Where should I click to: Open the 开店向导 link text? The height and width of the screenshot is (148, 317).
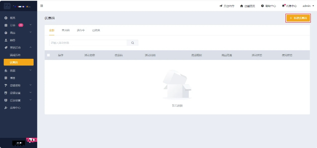click(229, 6)
